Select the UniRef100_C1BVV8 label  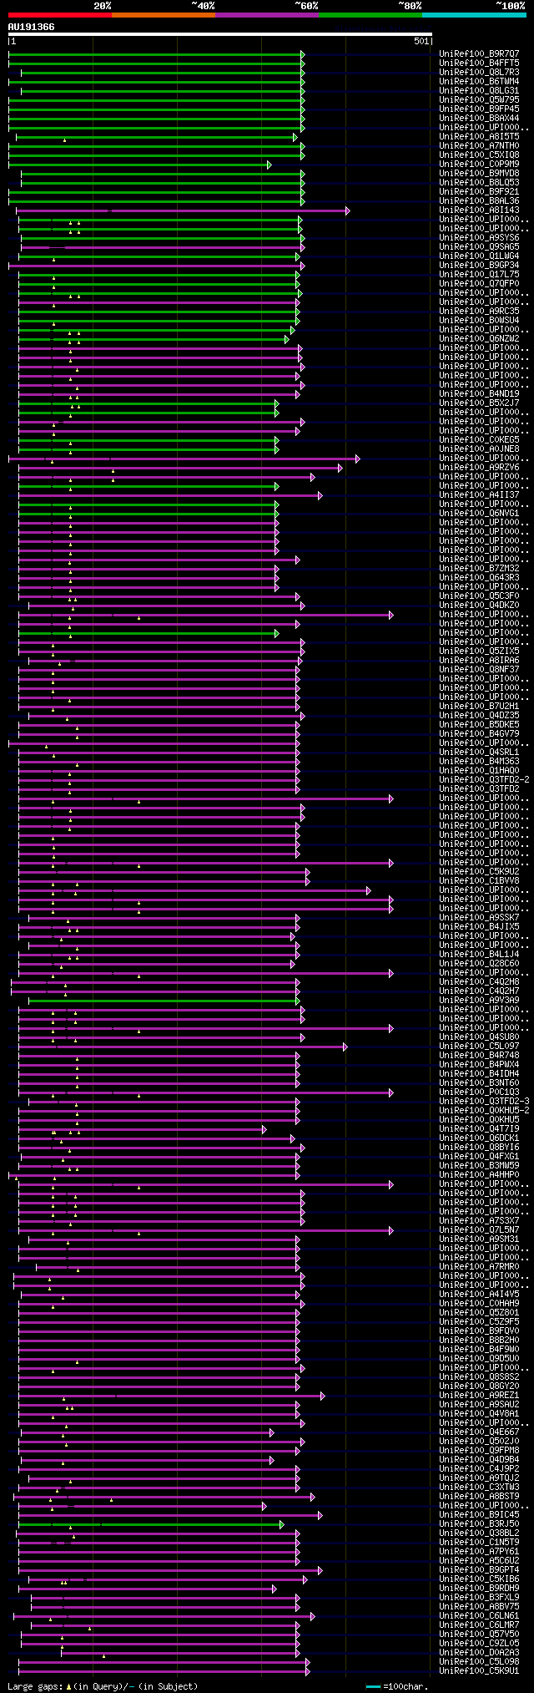pyautogui.click(x=479, y=881)
